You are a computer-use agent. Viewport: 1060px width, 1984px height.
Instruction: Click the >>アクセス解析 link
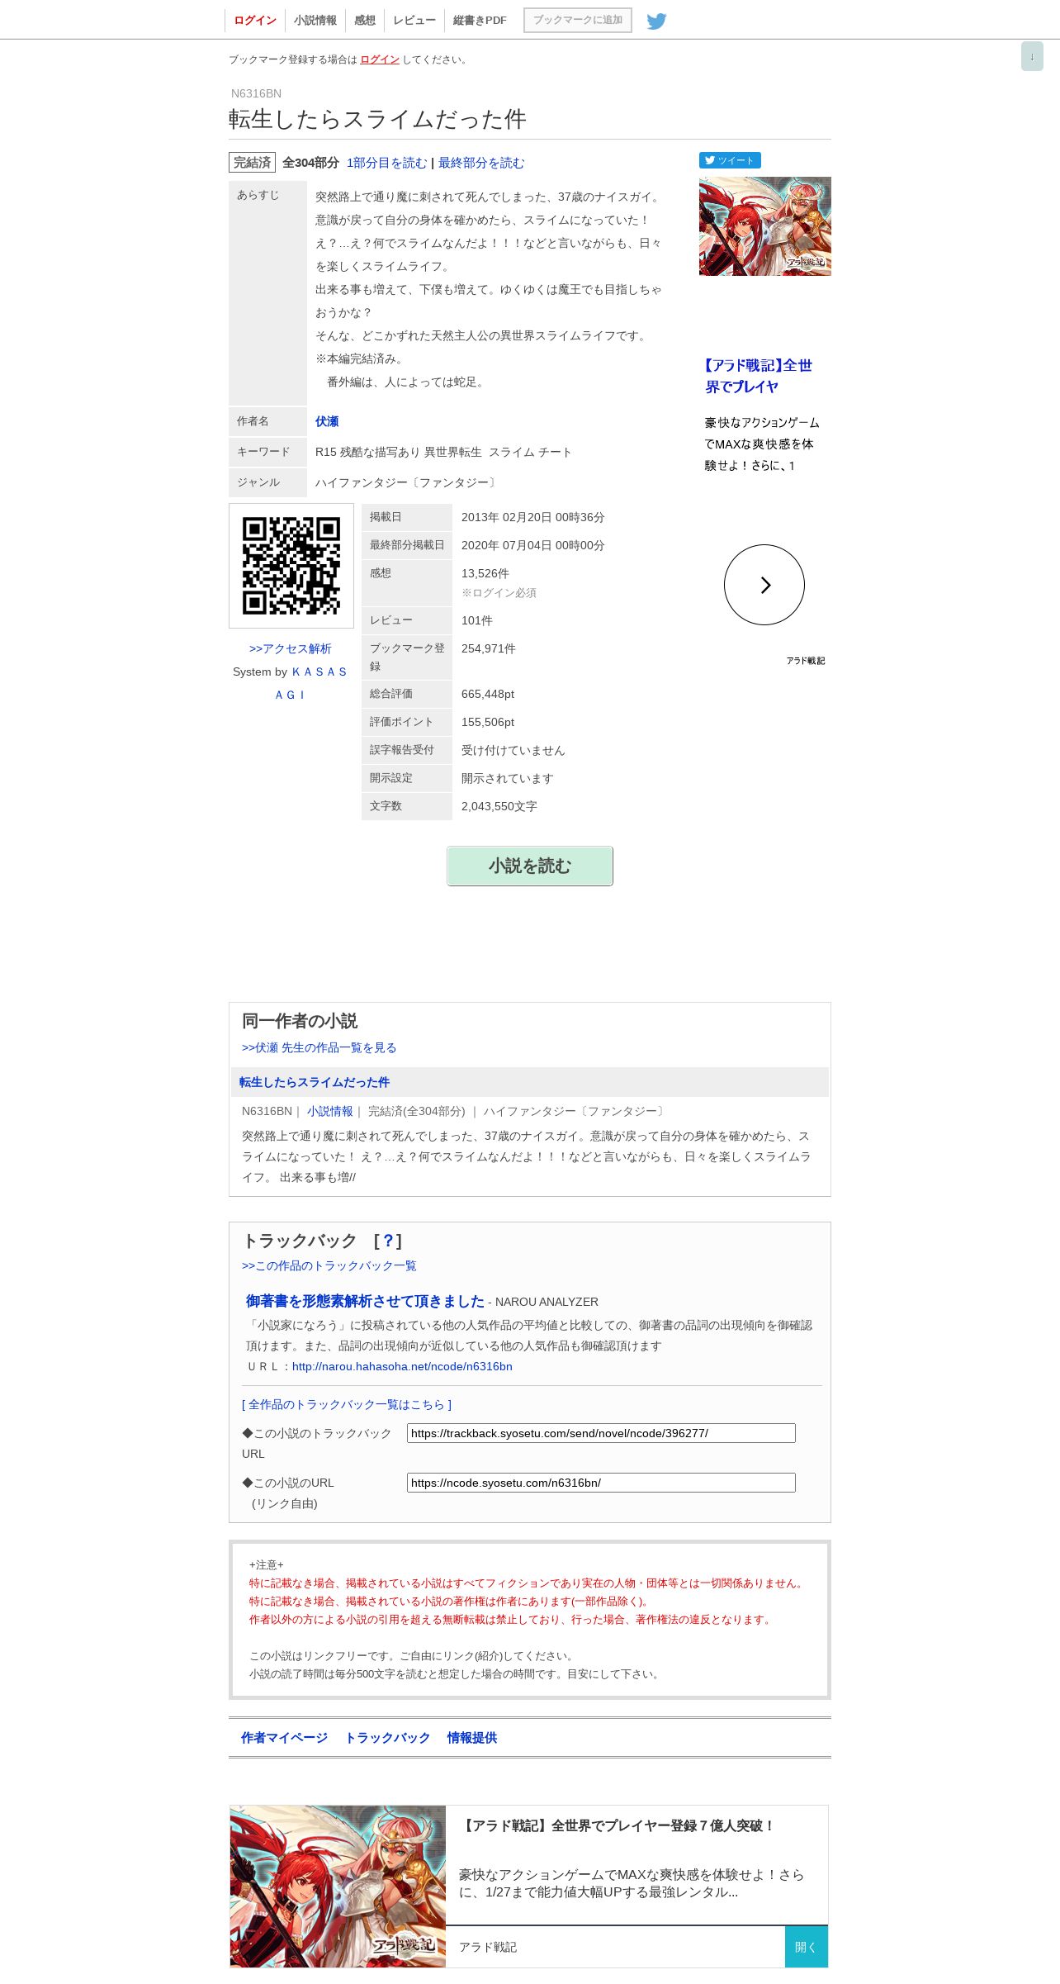[291, 649]
